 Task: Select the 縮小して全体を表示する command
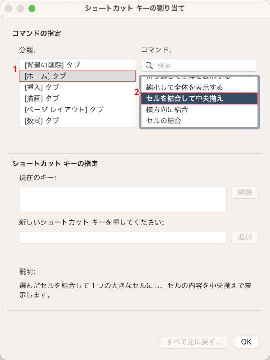(x=198, y=87)
